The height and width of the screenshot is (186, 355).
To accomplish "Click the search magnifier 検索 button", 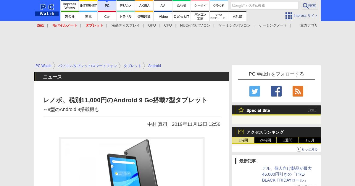I will (310, 6).
